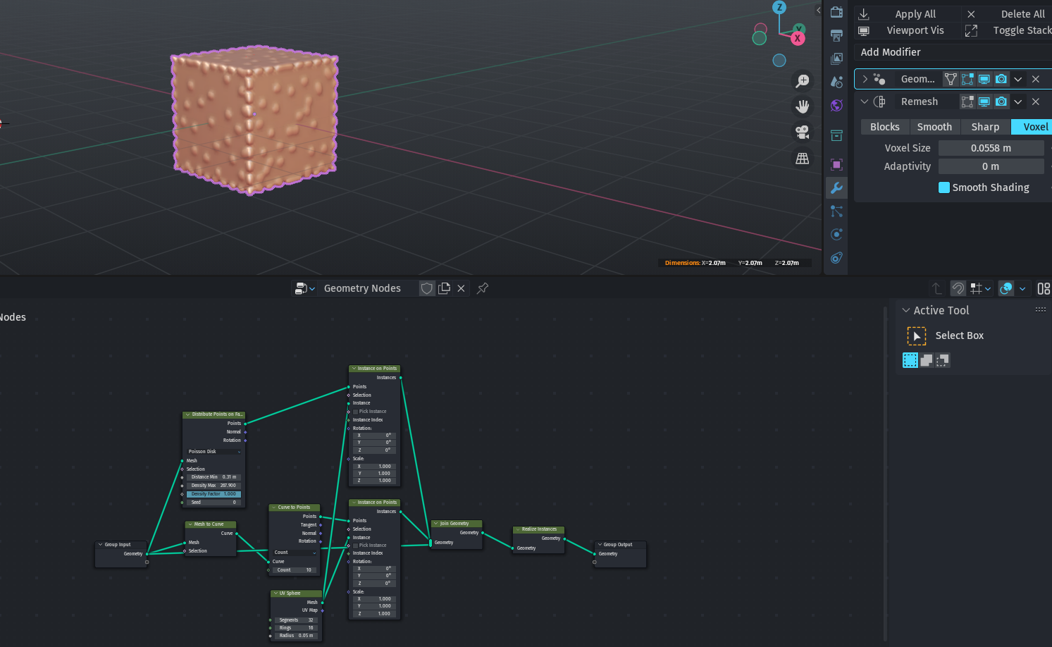Viewport: 1052px width, 647px height.
Task: Select the Sharp remesh mode
Action: coord(985,127)
